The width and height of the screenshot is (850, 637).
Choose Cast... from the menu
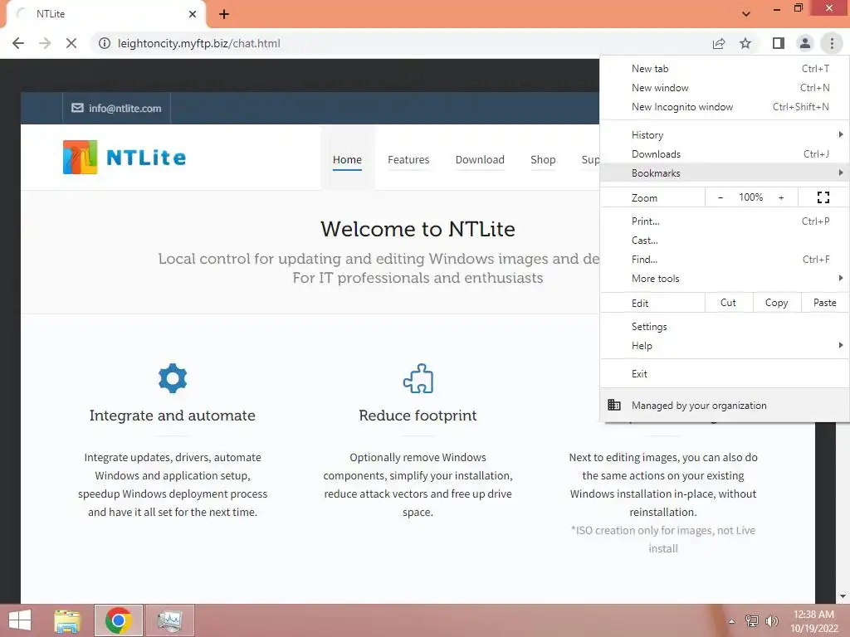click(x=724, y=240)
